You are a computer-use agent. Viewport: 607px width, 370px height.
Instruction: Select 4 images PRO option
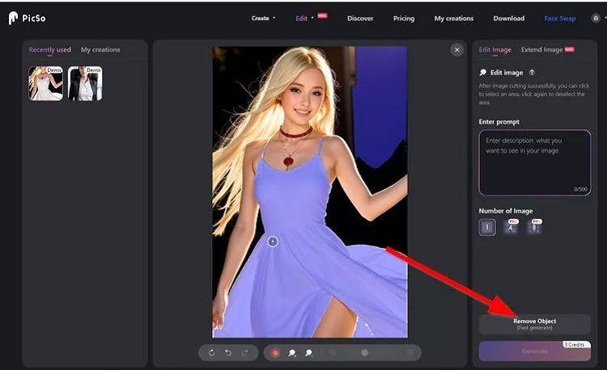[x=511, y=227]
